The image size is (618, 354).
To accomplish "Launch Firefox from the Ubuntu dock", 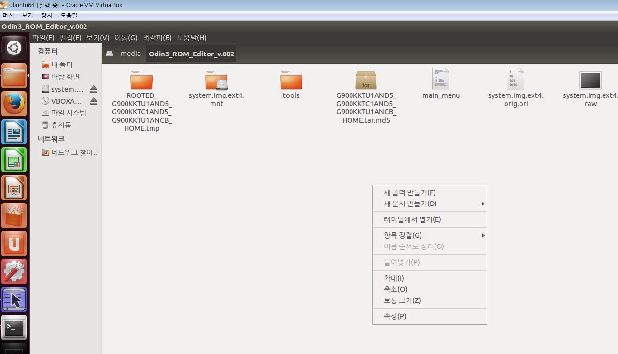I will [14, 104].
